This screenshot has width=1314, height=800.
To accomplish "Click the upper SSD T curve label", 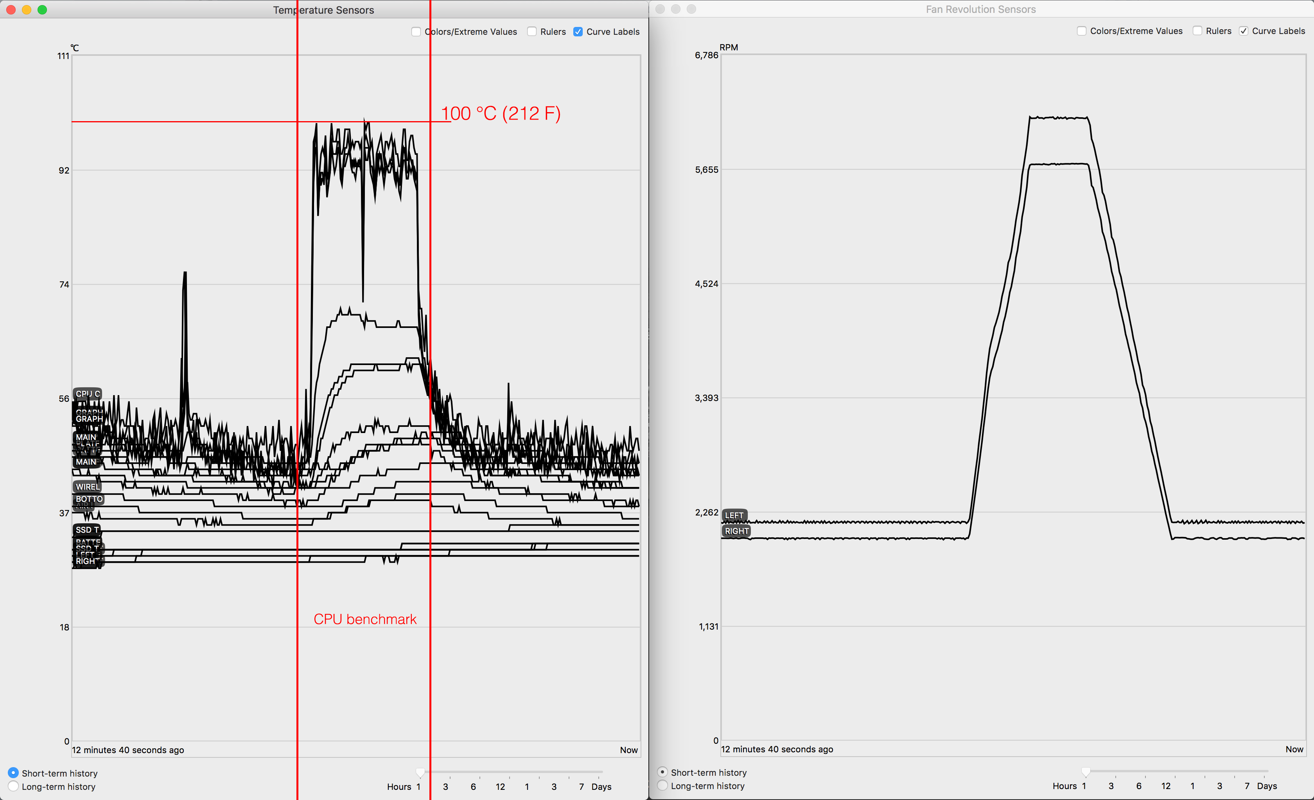I will pyautogui.click(x=86, y=530).
